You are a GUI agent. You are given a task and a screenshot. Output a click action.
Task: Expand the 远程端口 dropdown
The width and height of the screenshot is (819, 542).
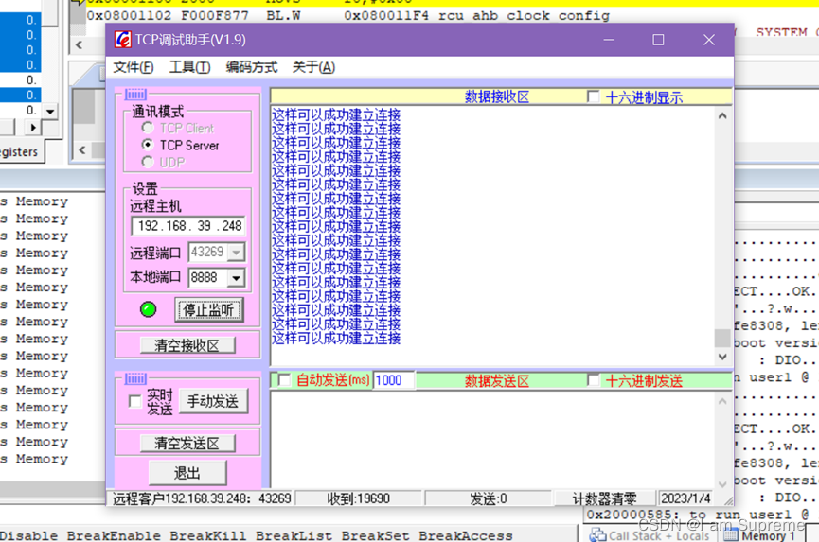236,253
